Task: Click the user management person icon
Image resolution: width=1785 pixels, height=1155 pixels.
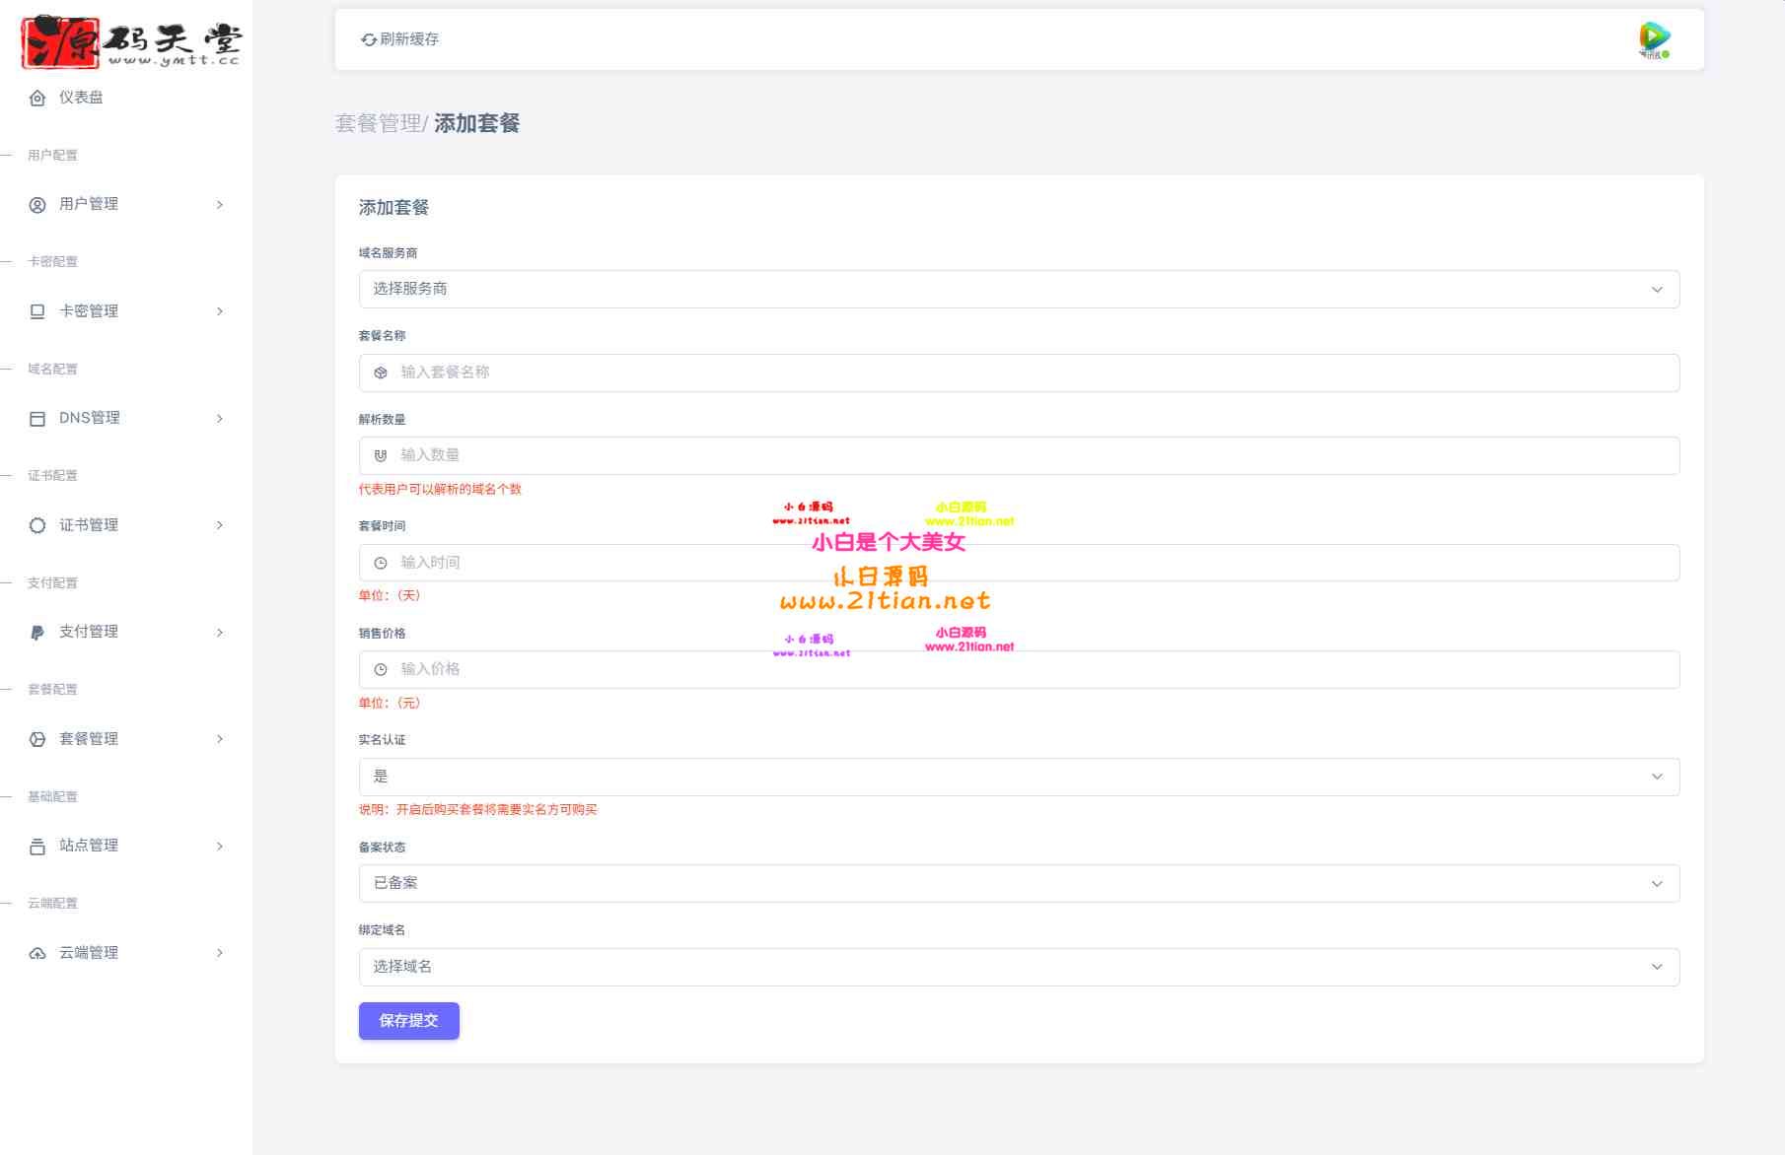Action: coord(37,205)
